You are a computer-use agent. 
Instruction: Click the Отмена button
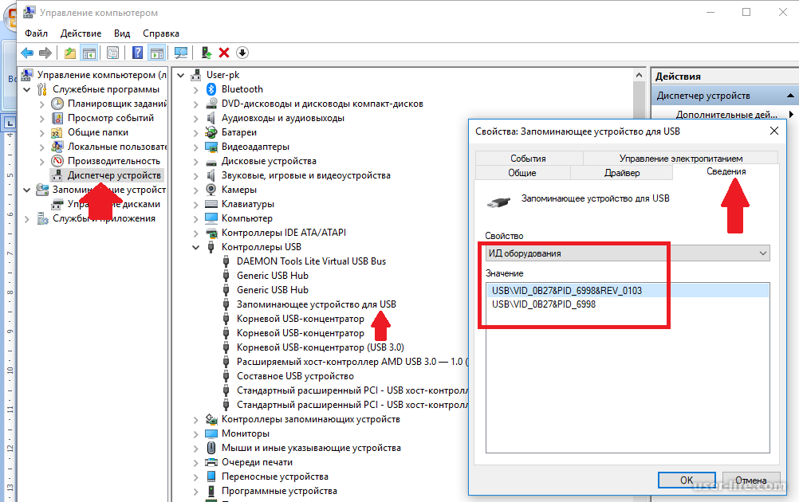pos(750,480)
